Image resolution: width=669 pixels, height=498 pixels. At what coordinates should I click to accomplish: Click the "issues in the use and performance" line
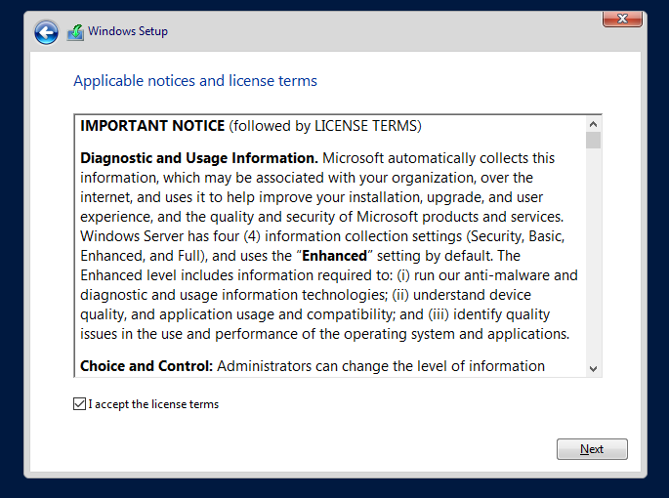[324, 334]
